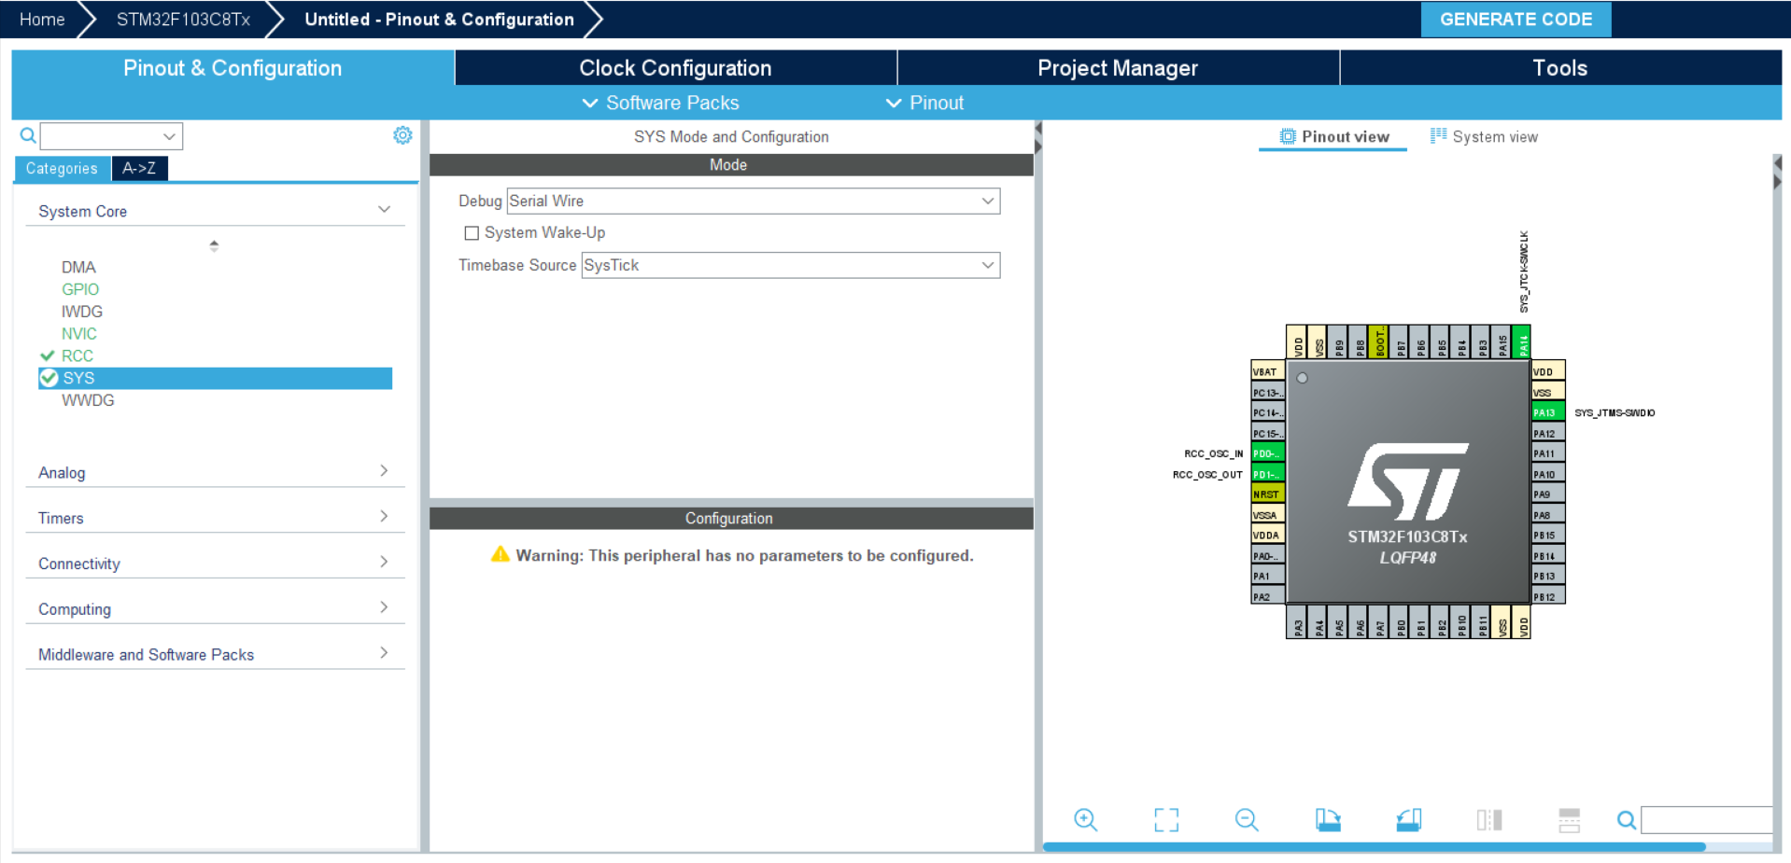Select Pinout & Configuration tab
Image resolution: width=1791 pixels, height=863 pixels.
click(x=233, y=68)
